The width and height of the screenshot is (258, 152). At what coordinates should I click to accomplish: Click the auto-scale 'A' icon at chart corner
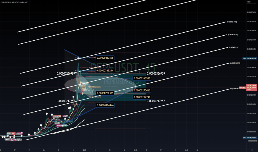[252, 150]
